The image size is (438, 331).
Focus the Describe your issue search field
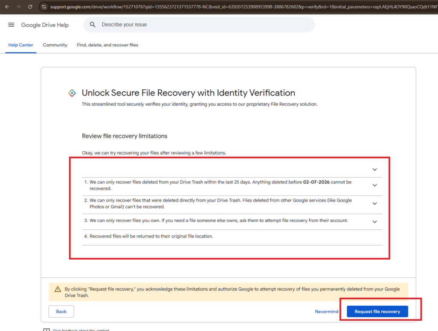tap(199, 24)
